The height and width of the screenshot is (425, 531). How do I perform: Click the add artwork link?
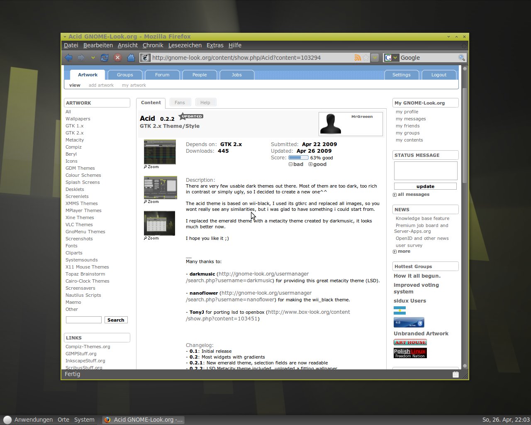click(101, 85)
